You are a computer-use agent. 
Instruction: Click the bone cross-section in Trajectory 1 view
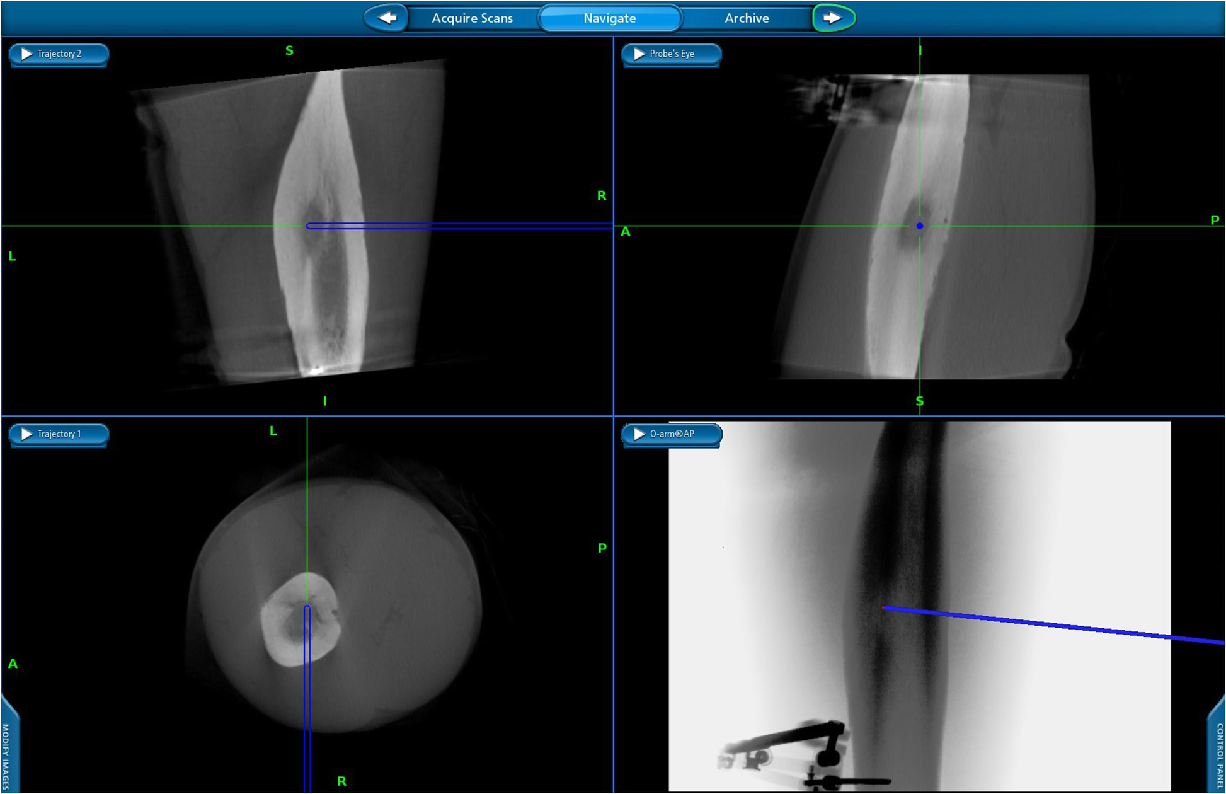(x=301, y=621)
